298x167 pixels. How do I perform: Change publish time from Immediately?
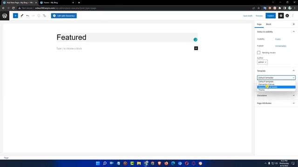click(281, 46)
